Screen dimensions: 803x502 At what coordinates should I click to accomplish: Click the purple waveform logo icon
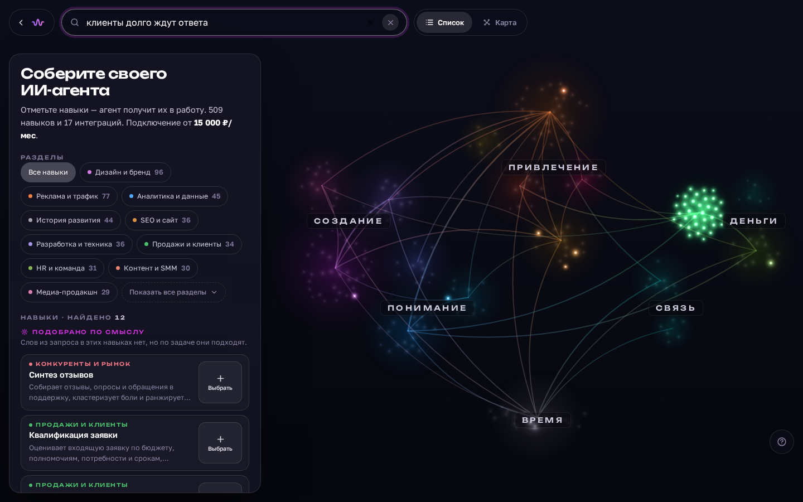pos(38,23)
